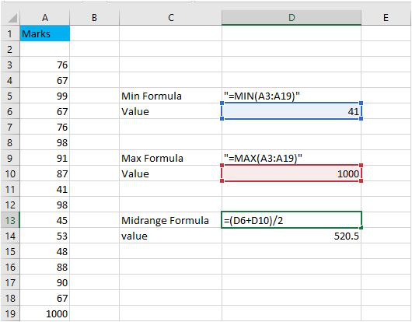Select the cell with =MIN(A3:A19) text
The width and height of the screenshot is (412, 322).
(292, 96)
